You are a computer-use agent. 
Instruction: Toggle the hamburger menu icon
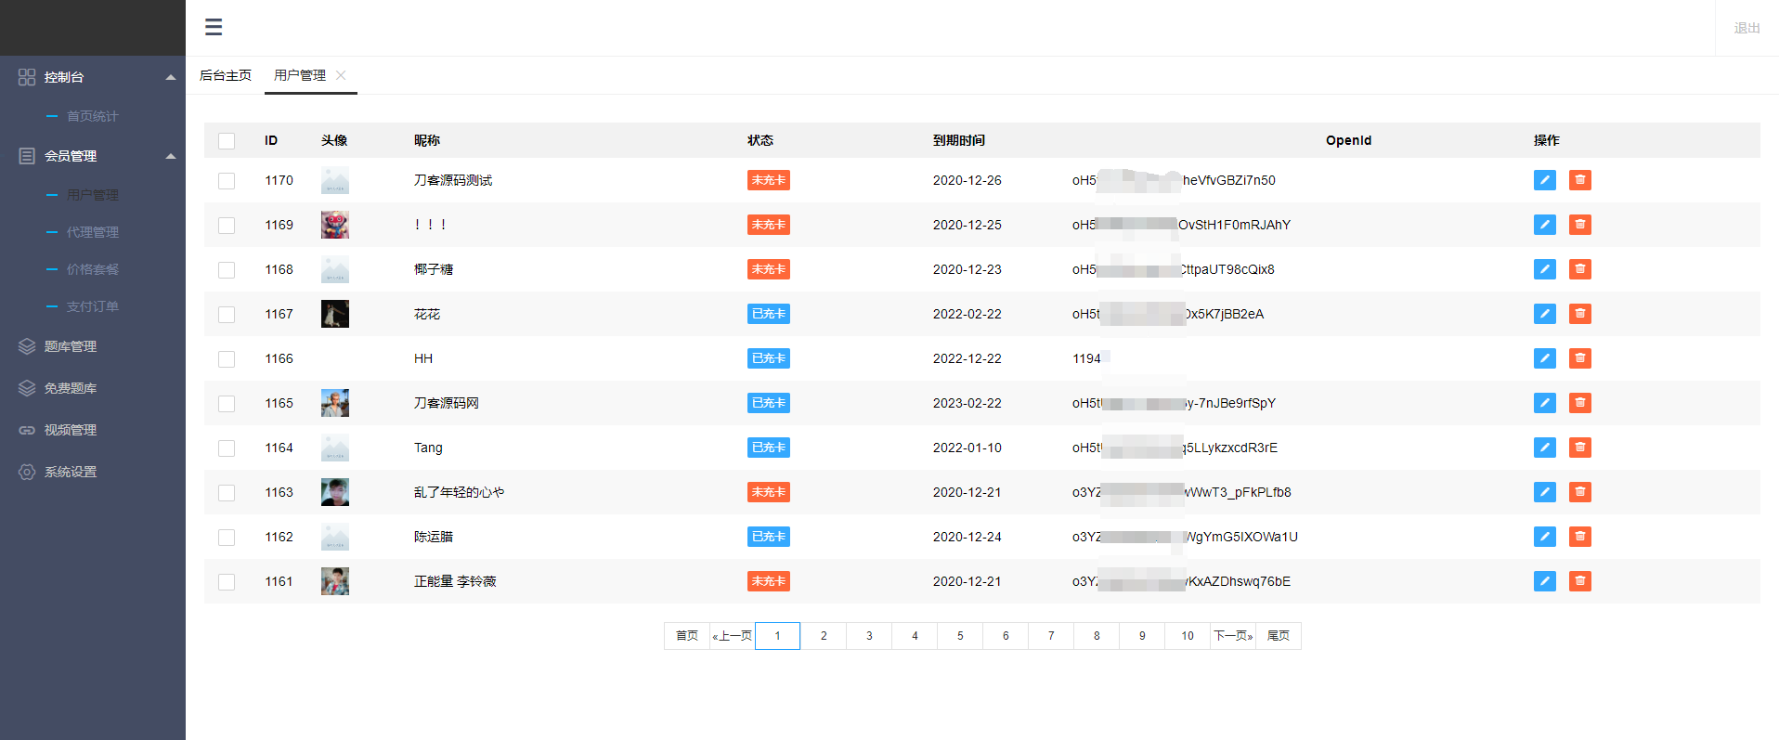(214, 27)
